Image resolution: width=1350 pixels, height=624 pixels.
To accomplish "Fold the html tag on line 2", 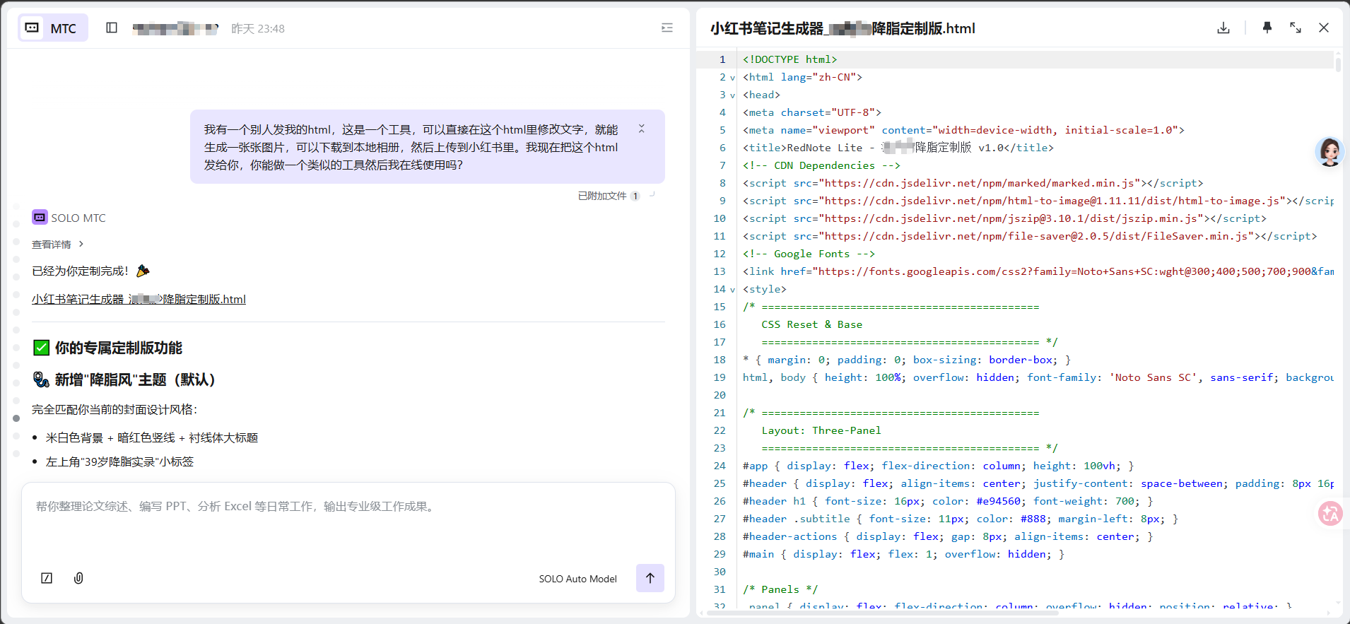I will (x=732, y=78).
